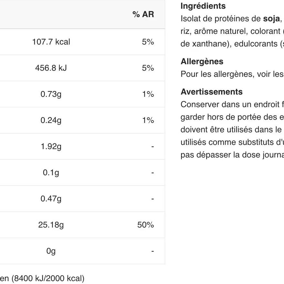Click the Allergènes heading
This screenshot has height=284, width=284.
coord(202,62)
